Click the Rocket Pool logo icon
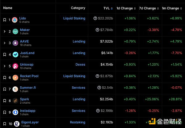This screenshot has width=185, height=128. [15, 78]
